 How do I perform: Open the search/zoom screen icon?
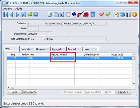coord(36,14)
